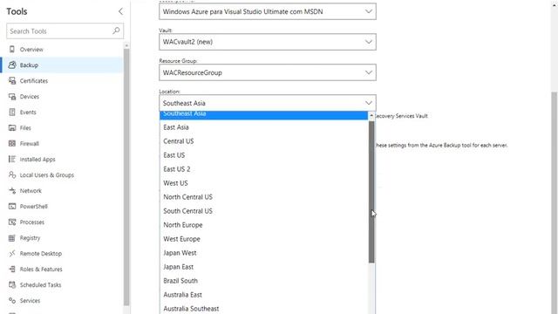Choose North Central US option
558x314 pixels.
click(263, 197)
